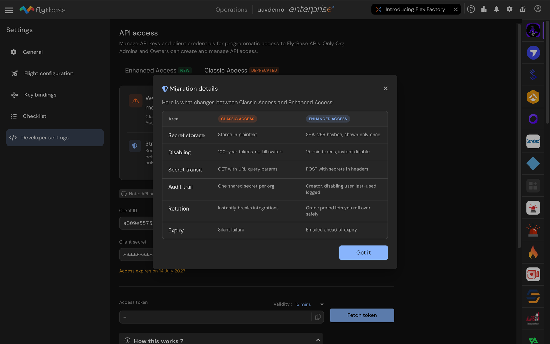Viewport: 550px width, 344px height.
Task: Click the Fetch token button
Action: 362,315
